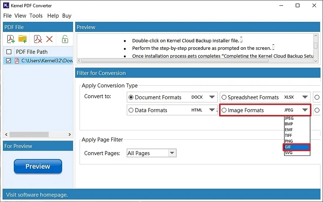The height and width of the screenshot is (202, 323).
Task: Collapse the JPEG image format dropdown arrow
Action: click(x=305, y=110)
